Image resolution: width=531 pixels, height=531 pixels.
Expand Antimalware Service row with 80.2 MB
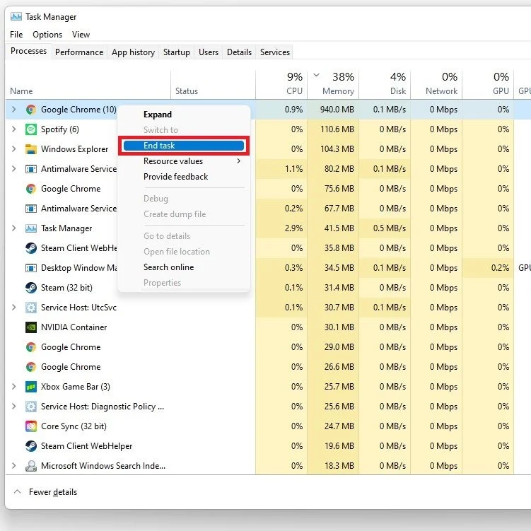pos(13,169)
